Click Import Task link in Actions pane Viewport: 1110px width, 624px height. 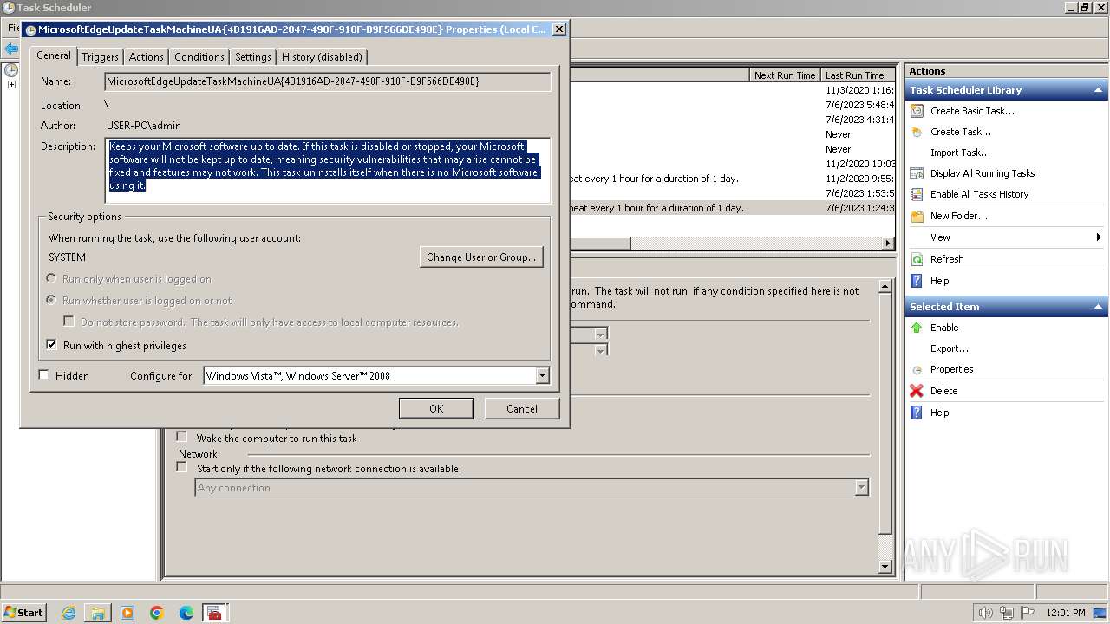[960, 153]
